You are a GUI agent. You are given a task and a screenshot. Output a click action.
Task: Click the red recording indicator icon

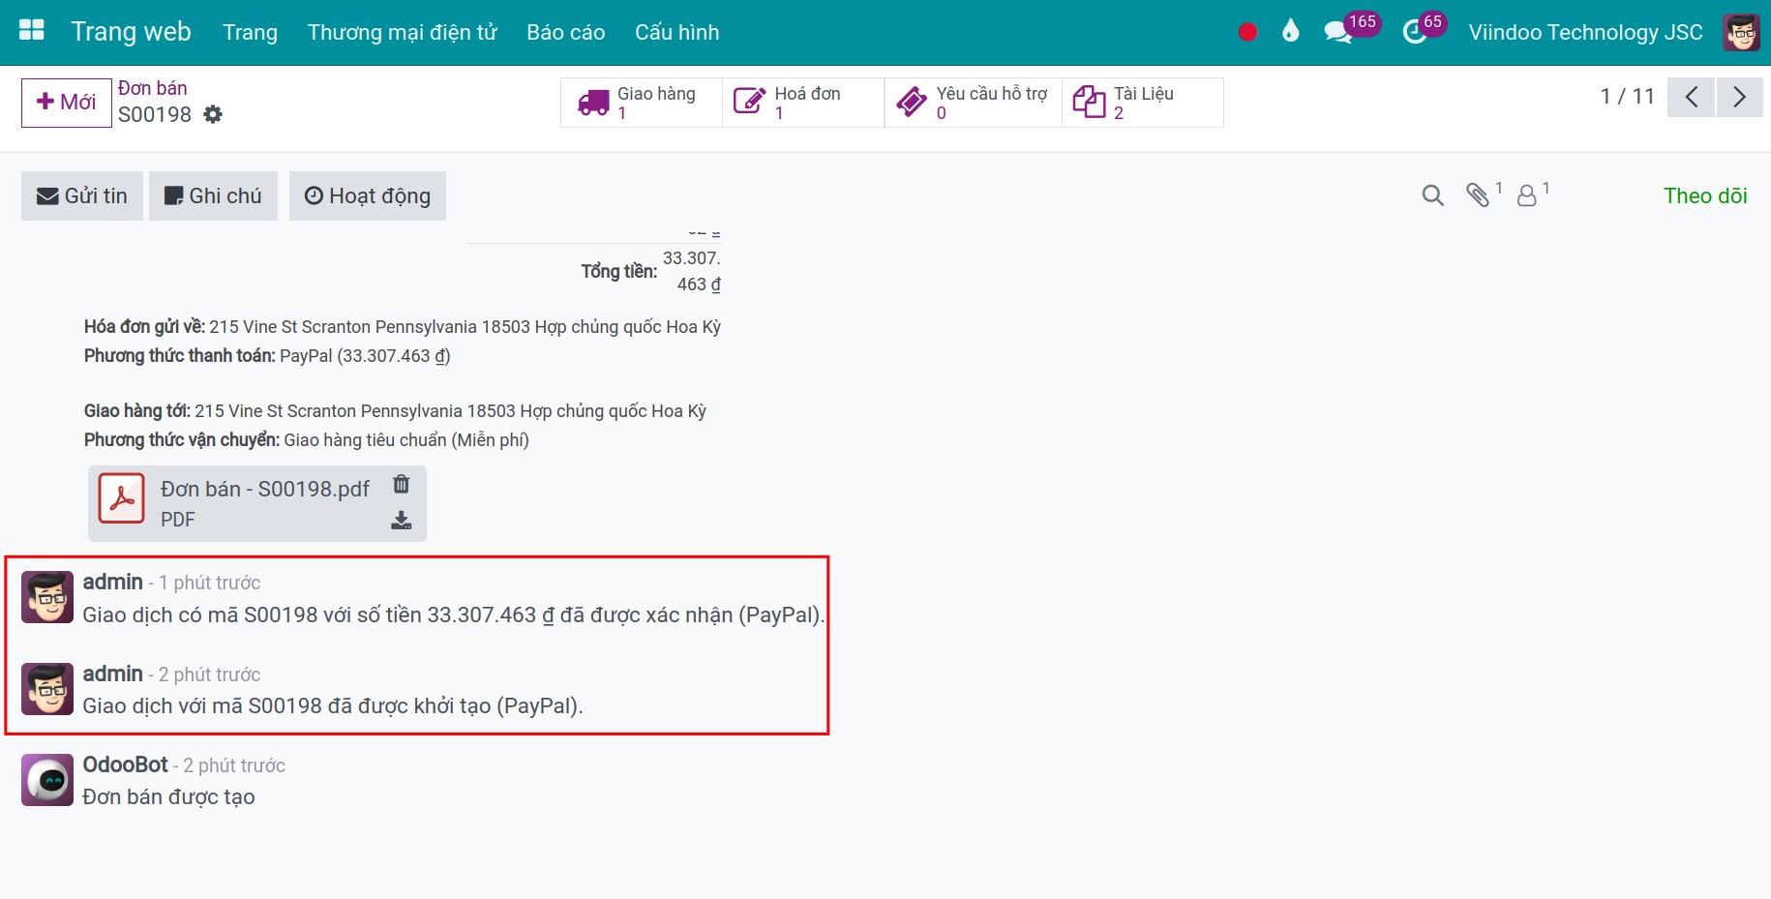pyautogui.click(x=1247, y=32)
